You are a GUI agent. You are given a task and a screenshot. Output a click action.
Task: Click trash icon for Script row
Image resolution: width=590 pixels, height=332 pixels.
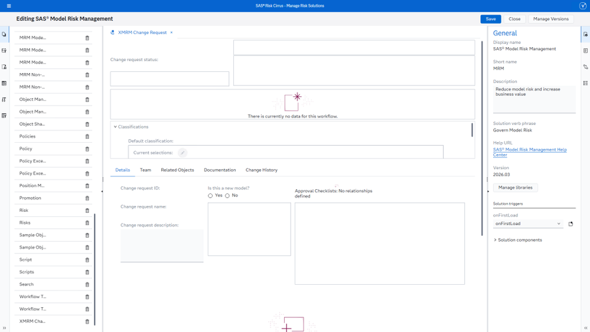point(87,260)
